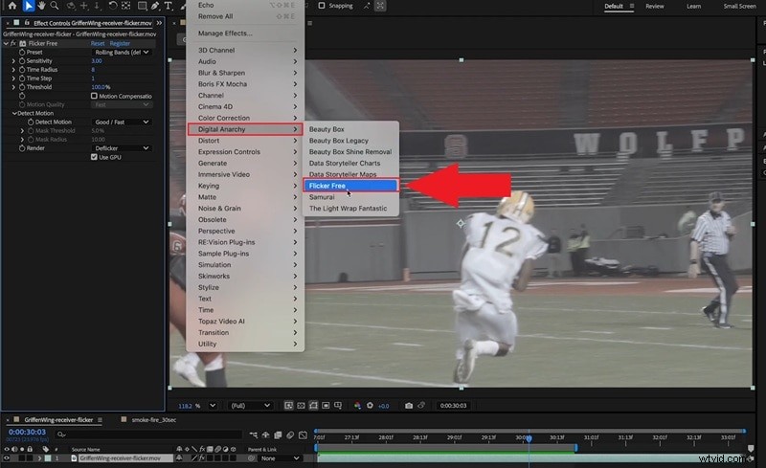
Task: Open the Parent & Link None dropdown
Action: (280, 458)
